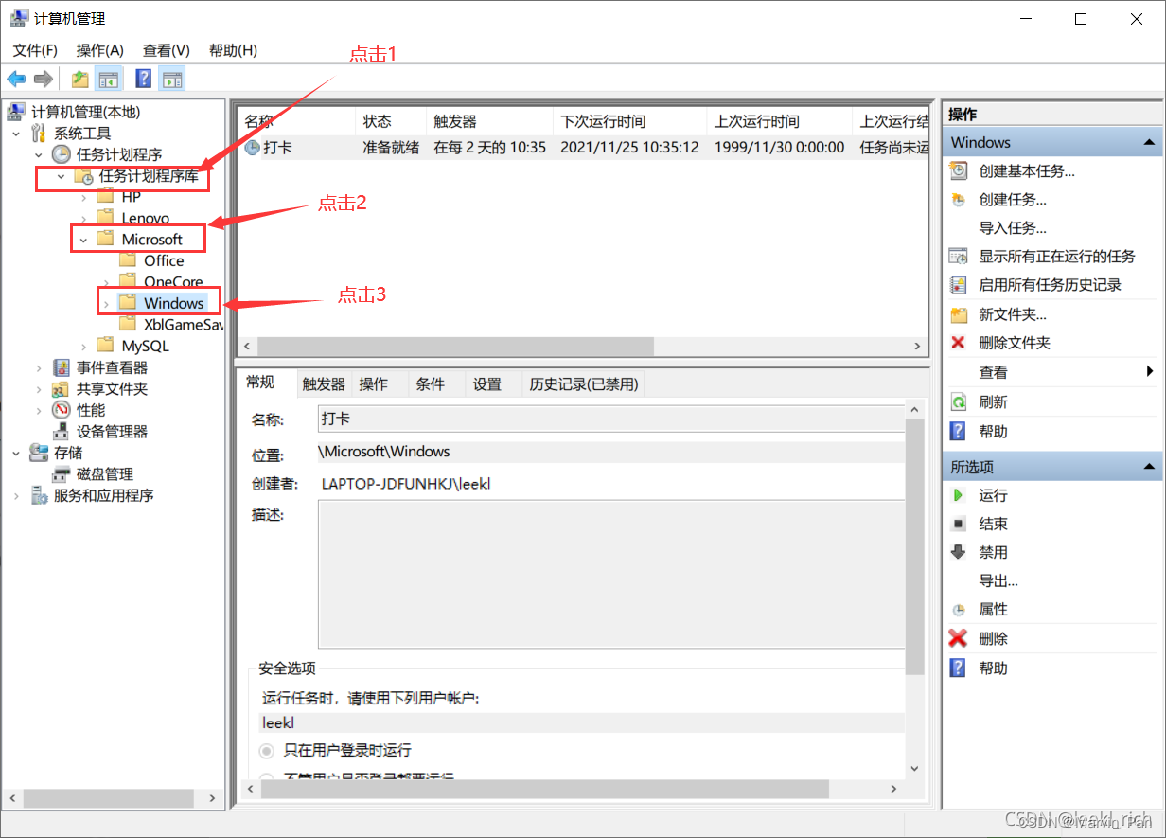Click the green 刷新 icon
The image size is (1166, 838).
point(959,401)
